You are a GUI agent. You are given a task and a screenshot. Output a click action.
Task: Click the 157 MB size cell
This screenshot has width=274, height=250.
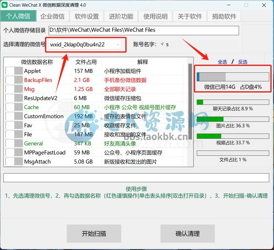83,71
